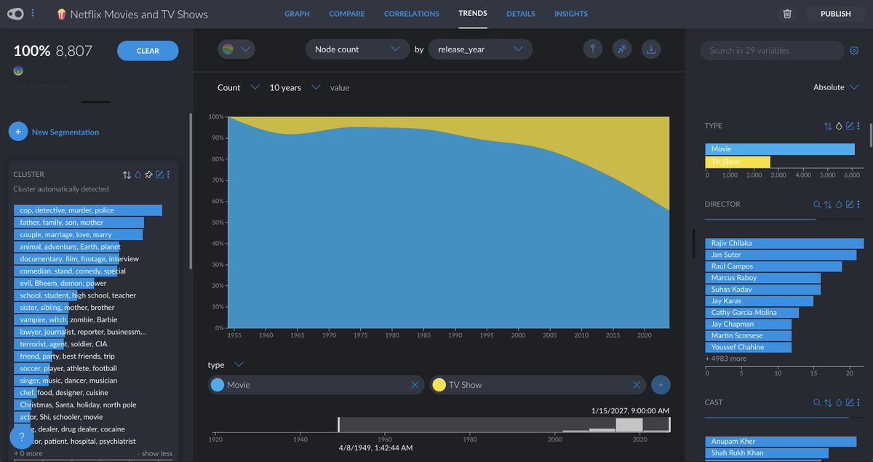The image size is (873, 462).
Task: Remove the TV Show series chip
Action: [x=637, y=385]
